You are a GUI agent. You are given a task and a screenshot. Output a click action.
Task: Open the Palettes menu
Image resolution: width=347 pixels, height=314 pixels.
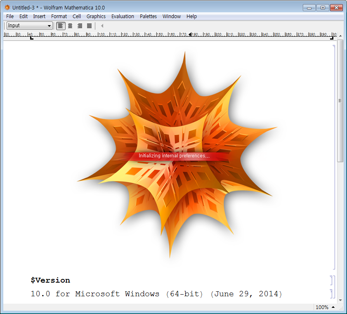[148, 17]
